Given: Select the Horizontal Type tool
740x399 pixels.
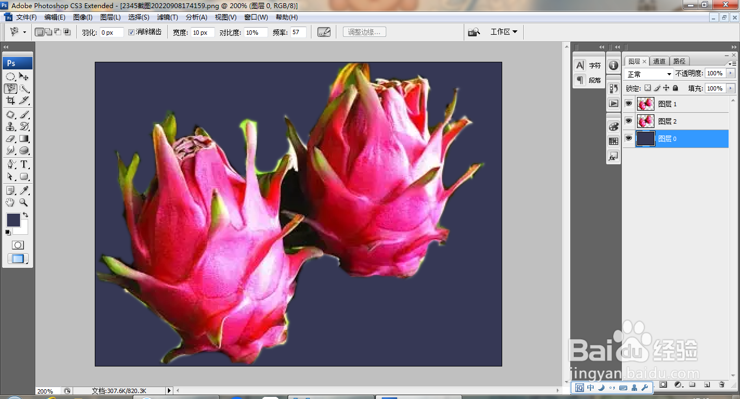Looking at the screenshot, I should [x=24, y=164].
